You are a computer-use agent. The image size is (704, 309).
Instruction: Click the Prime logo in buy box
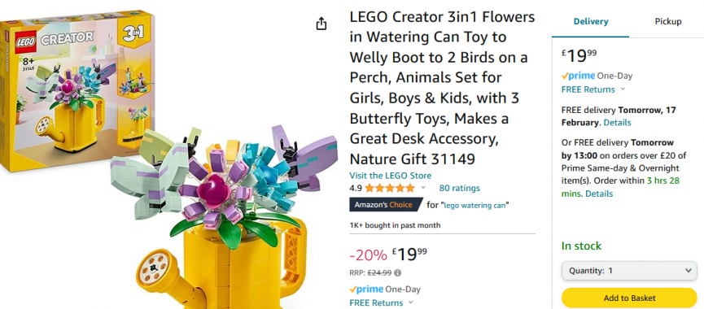579,76
